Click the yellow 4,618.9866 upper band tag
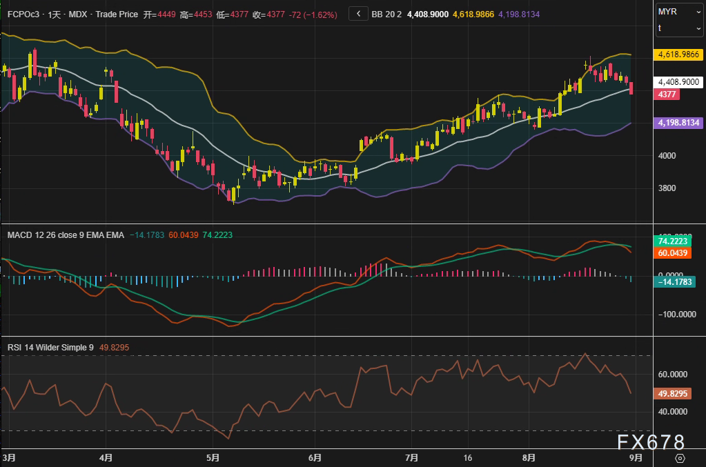706x467 pixels. click(678, 54)
